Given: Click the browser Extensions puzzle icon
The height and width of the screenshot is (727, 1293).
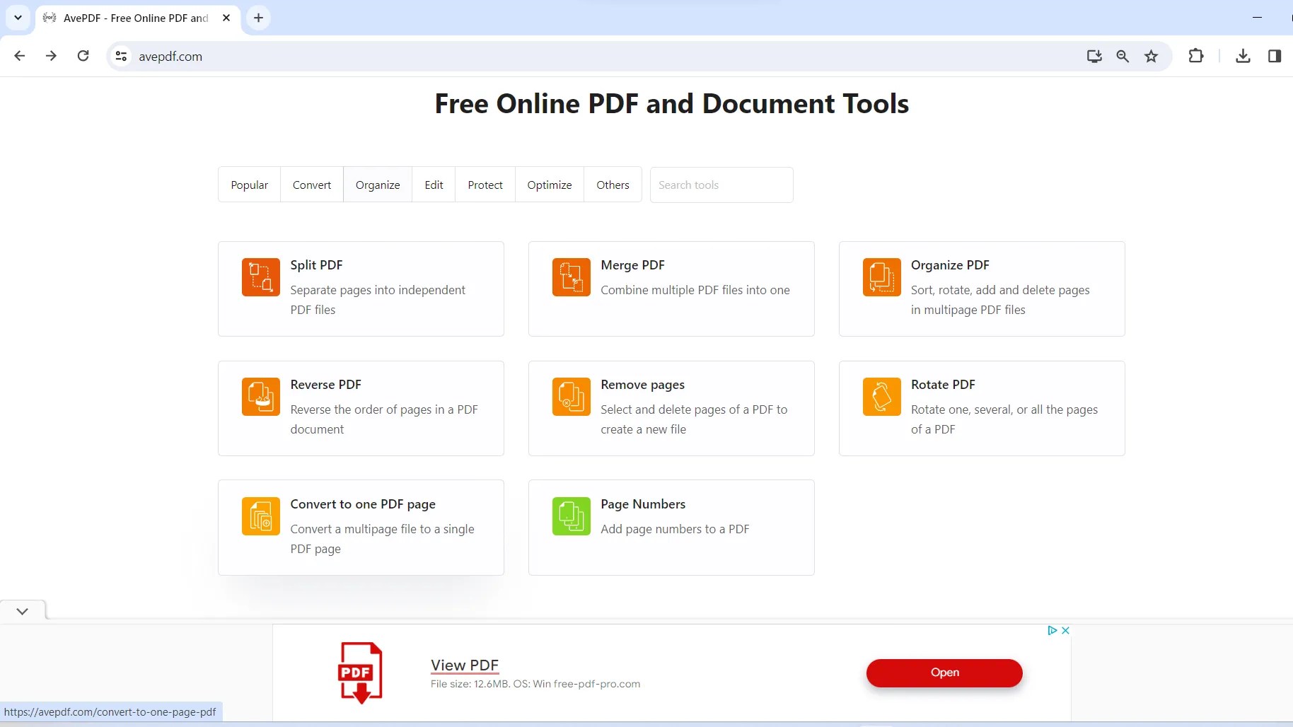Looking at the screenshot, I should pyautogui.click(x=1195, y=56).
